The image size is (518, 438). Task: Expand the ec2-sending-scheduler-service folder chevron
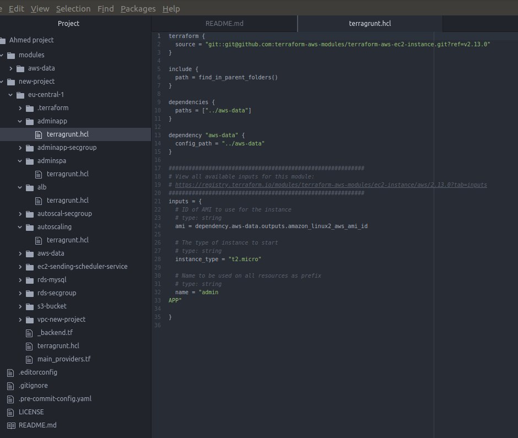(x=20, y=267)
